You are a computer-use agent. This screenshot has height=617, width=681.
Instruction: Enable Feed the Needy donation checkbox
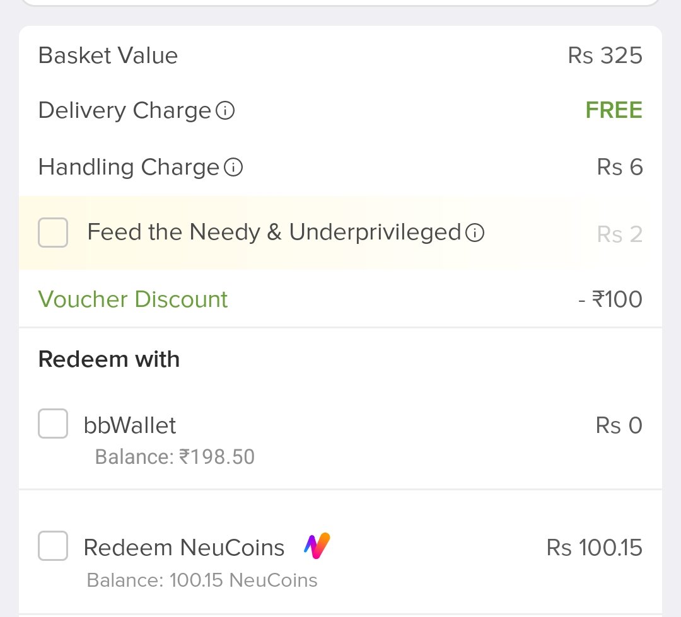pos(53,233)
